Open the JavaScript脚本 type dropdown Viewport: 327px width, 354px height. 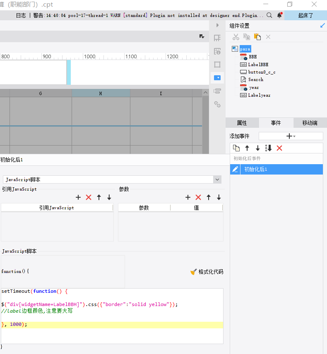[217, 180]
